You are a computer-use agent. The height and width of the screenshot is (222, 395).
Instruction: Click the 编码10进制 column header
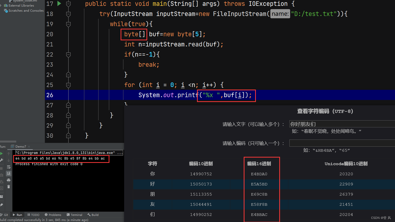pos(201,164)
